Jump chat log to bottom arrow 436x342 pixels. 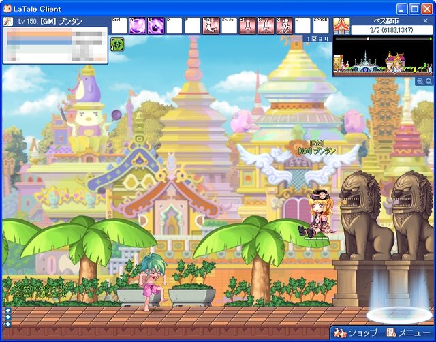point(7,324)
